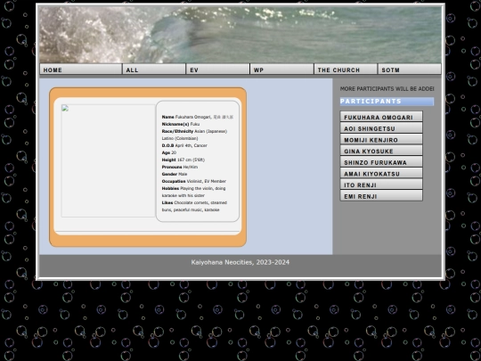Open Gina Kyosuke's profile

(x=381, y=151)
